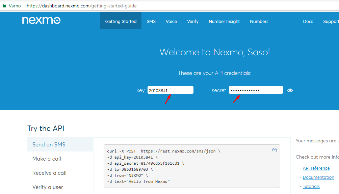Select the Receive a call option
Image resolution: width=339 pixels, height=194 pixels.
point(49,173)
